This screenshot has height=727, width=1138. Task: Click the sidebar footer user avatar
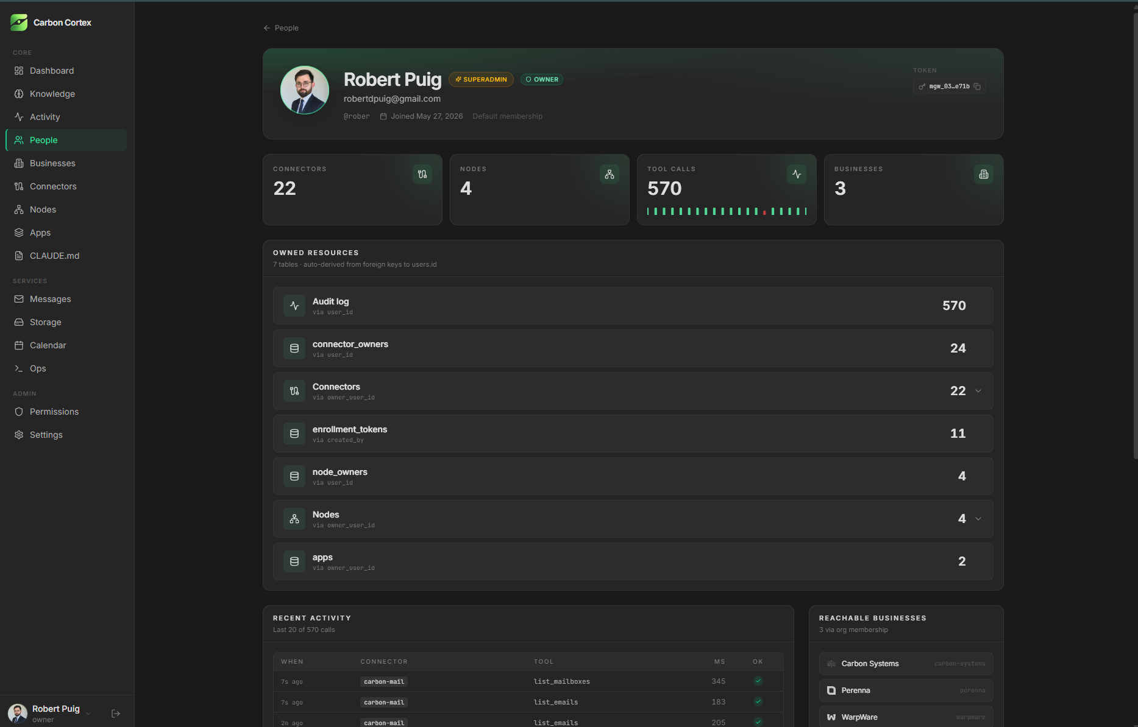point(18,714)
